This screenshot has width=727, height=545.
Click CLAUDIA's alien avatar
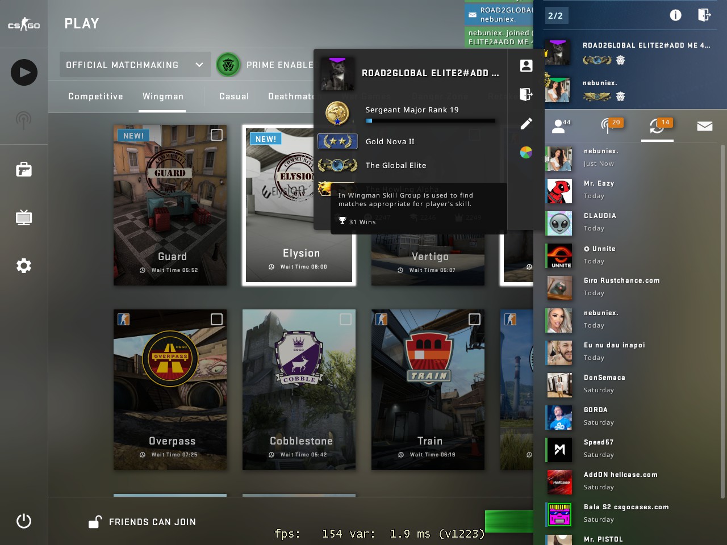[x=559, y=223]
